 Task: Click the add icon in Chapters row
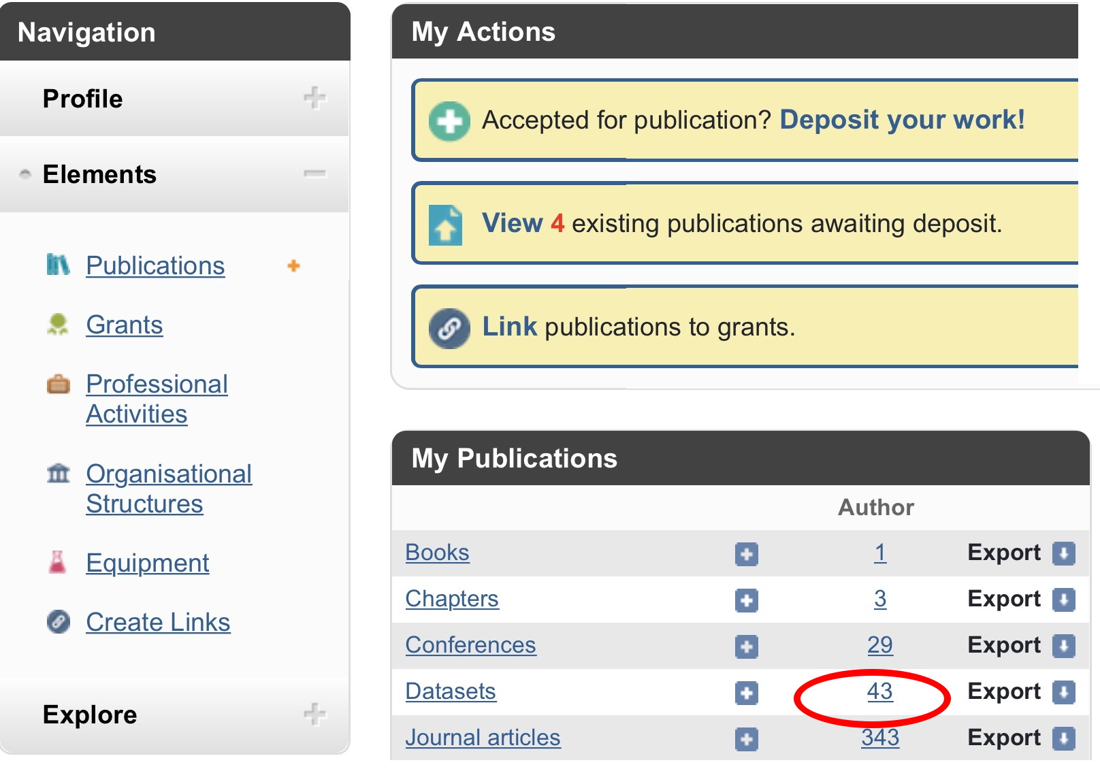746,600
